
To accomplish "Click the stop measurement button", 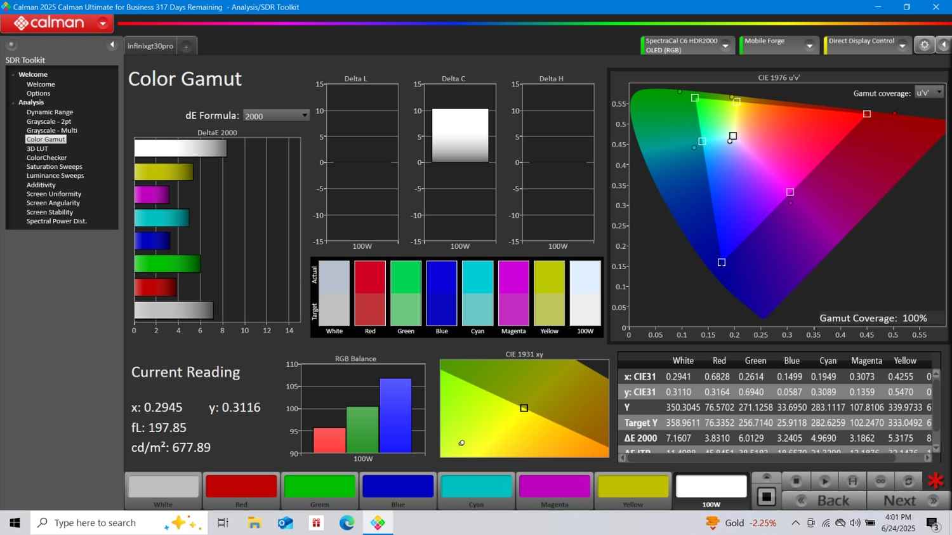I will (796, 481).
